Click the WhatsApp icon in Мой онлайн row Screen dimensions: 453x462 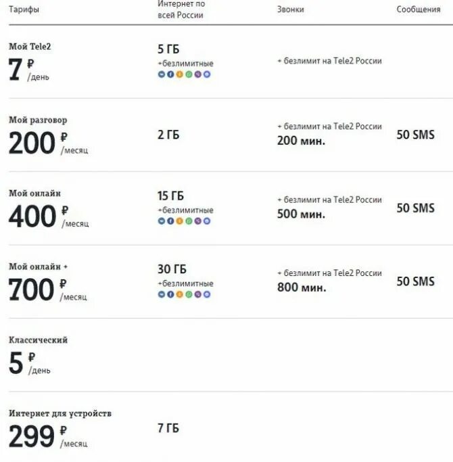click(189, 221)
